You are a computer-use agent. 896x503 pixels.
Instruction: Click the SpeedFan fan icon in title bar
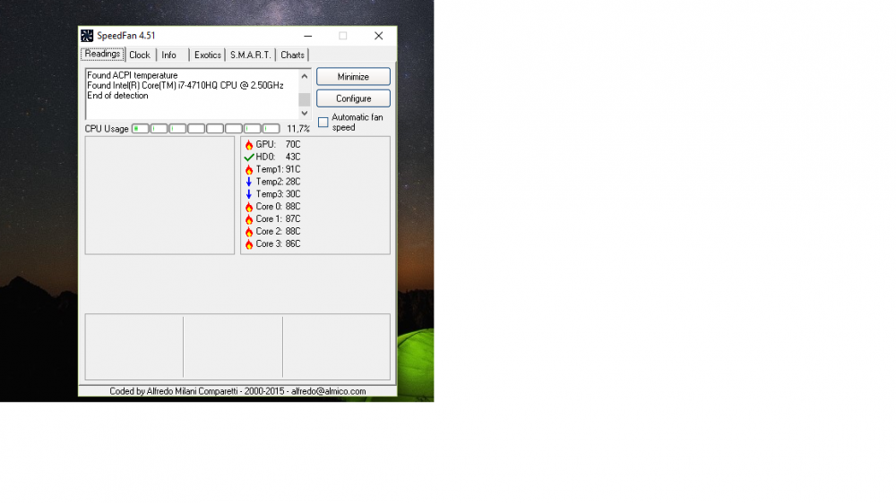[87, 36]
